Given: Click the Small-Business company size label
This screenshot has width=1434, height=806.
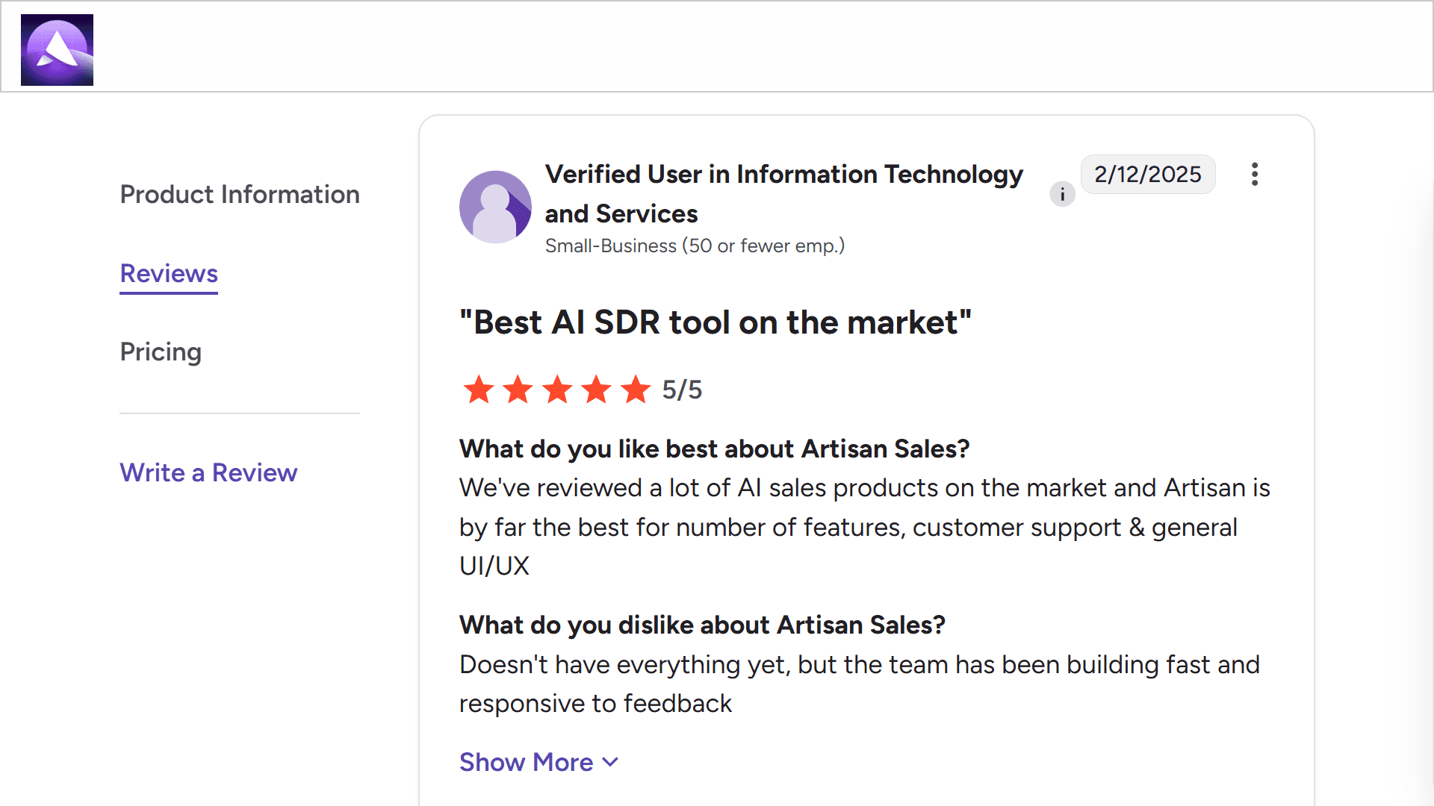Looking at the screenshot, I should pyautogui.click(x=695, y=246).
